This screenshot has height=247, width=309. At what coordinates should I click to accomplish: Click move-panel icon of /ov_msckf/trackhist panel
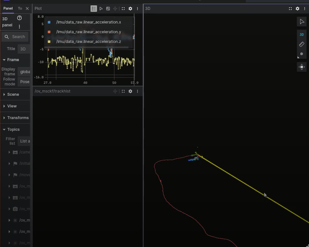coord(115,91)
